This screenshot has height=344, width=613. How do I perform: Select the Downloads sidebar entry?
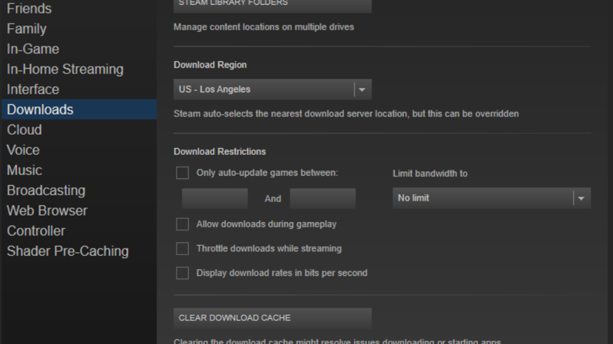coord(79,110)
